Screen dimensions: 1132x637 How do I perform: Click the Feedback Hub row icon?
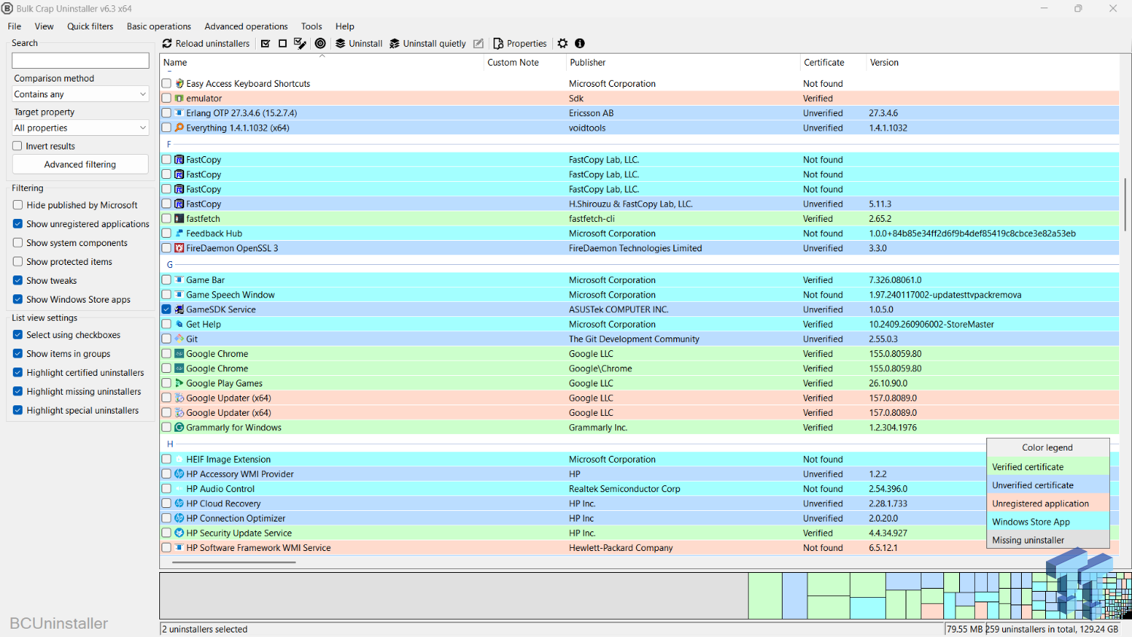[180, 233]
